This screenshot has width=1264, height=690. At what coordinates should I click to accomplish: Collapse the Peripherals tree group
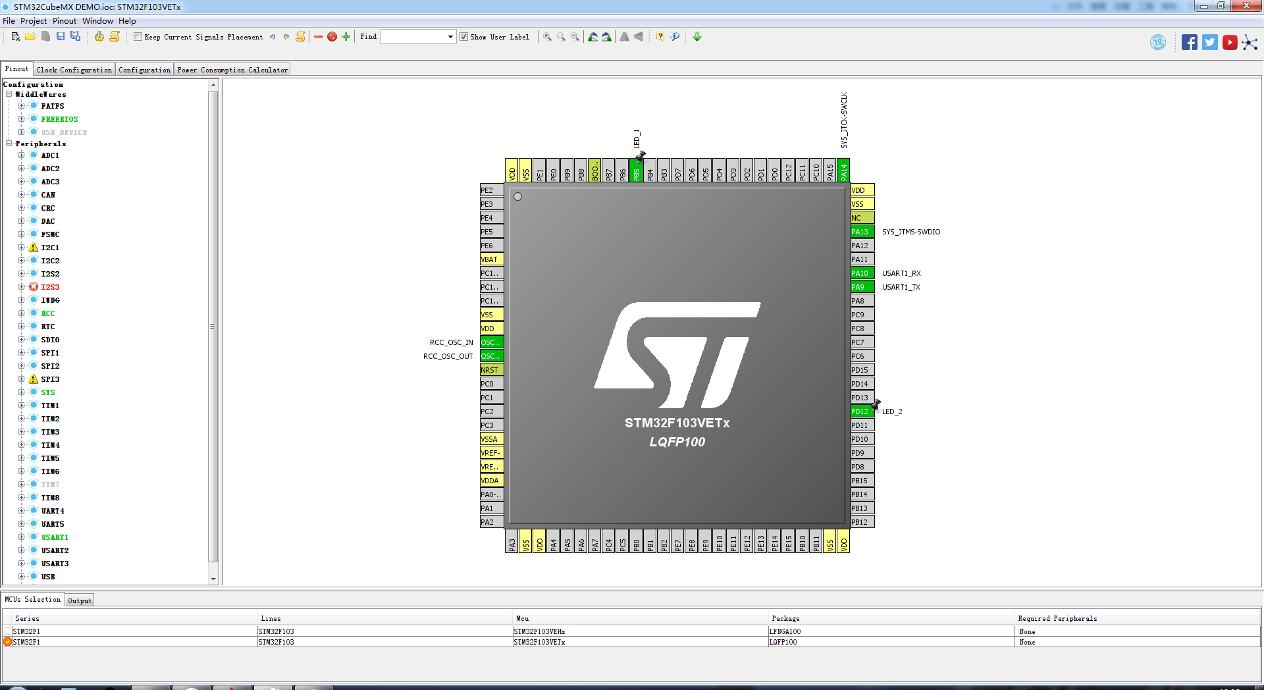tap(9, 144)
